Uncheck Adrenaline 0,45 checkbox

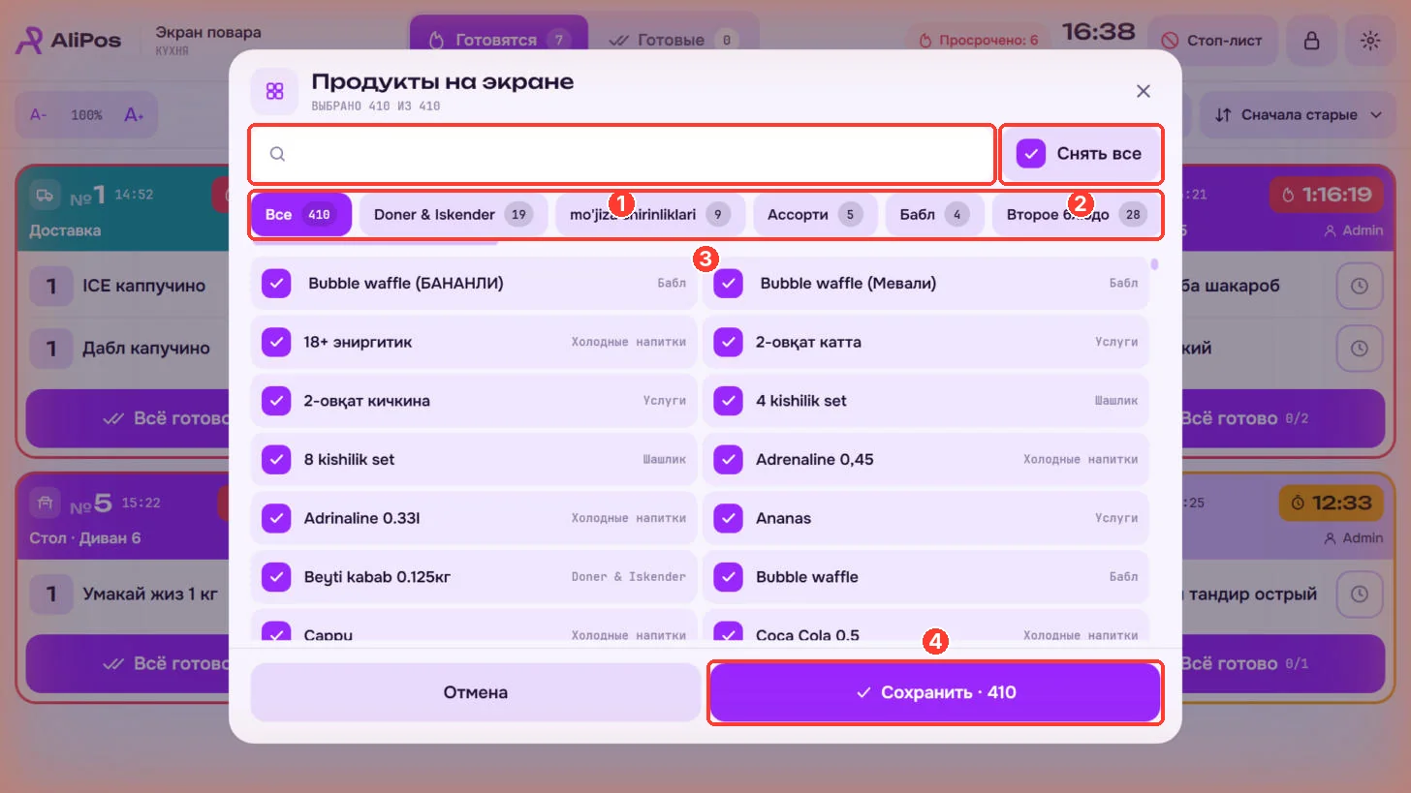(728, 459)
